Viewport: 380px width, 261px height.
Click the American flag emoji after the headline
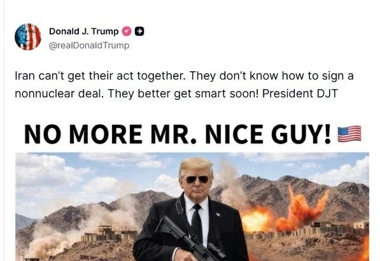pos(349,134)
